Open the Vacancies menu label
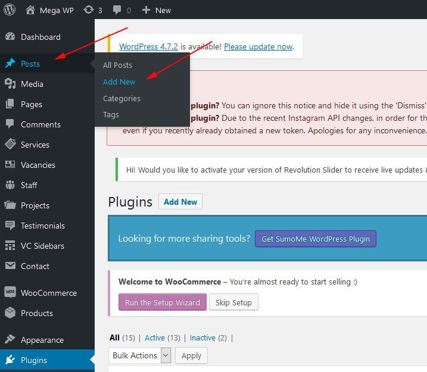 pyautogui.click(x=38, y=165)
